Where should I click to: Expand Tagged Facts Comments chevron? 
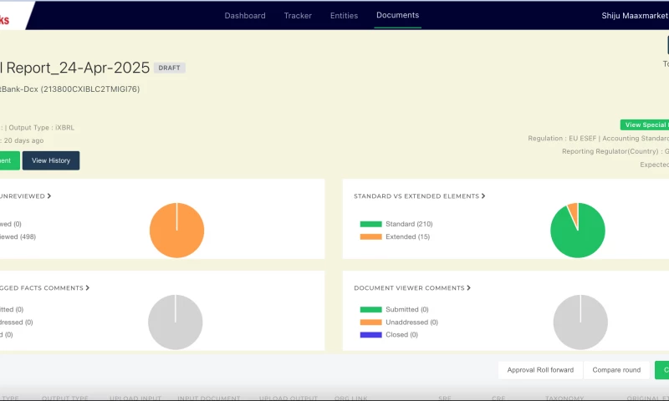[x=88, y=288]
